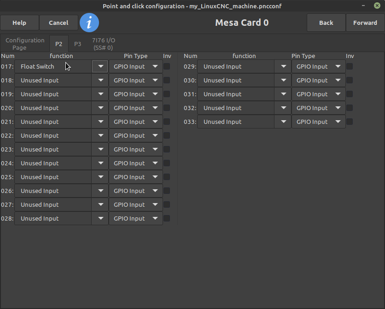Screen dimensions: 385x309
Task: Open function dropdown arrow for pin 026
Action: pos(100,191)
